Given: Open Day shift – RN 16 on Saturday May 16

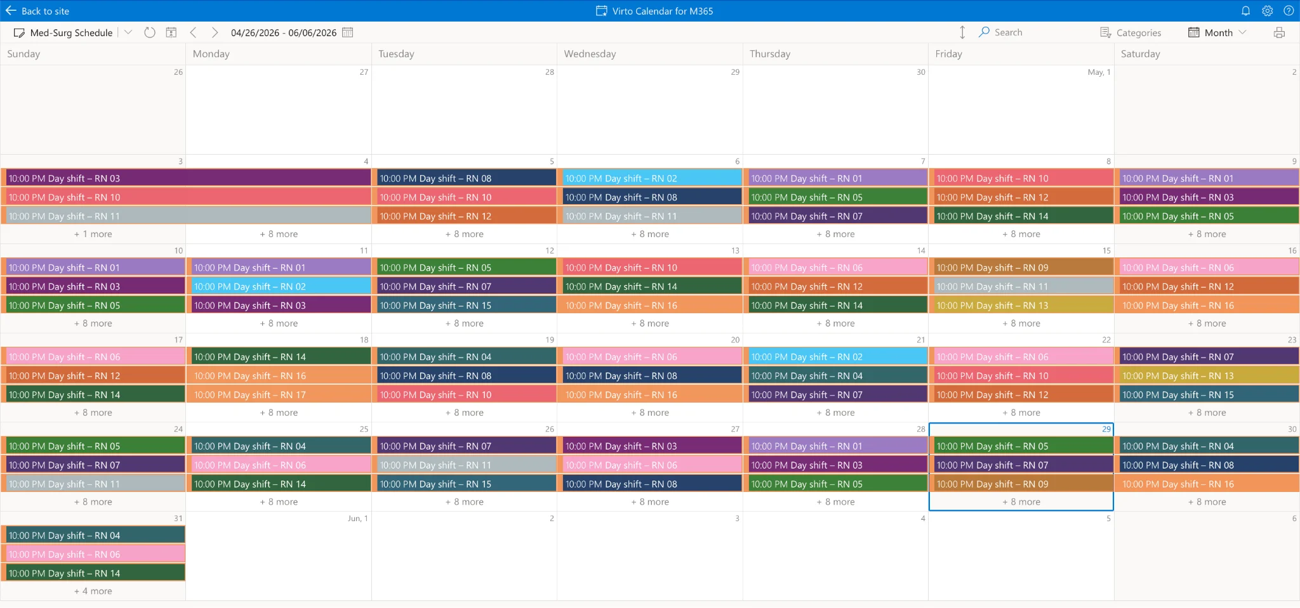Looking at the screenshot, I should [x=1207, y=306].
